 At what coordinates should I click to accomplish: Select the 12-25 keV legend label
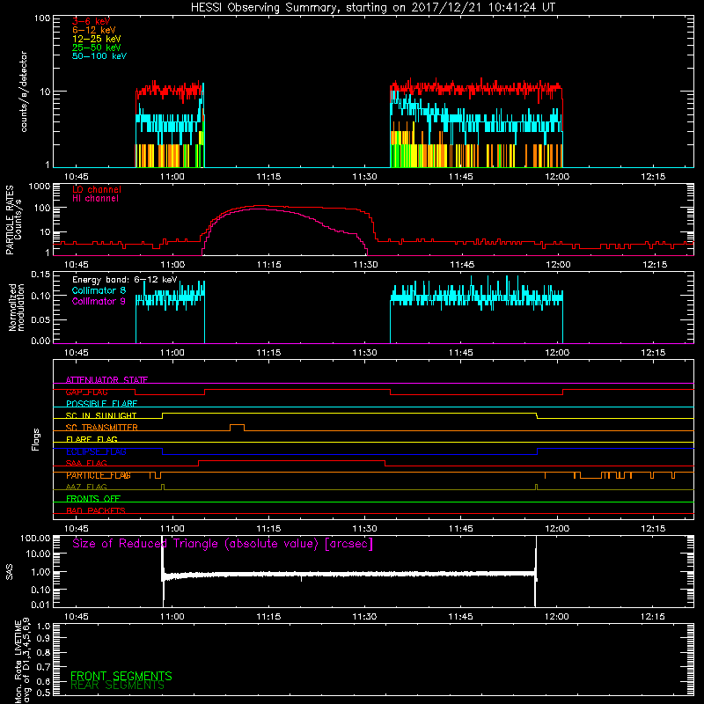point(97,39)
